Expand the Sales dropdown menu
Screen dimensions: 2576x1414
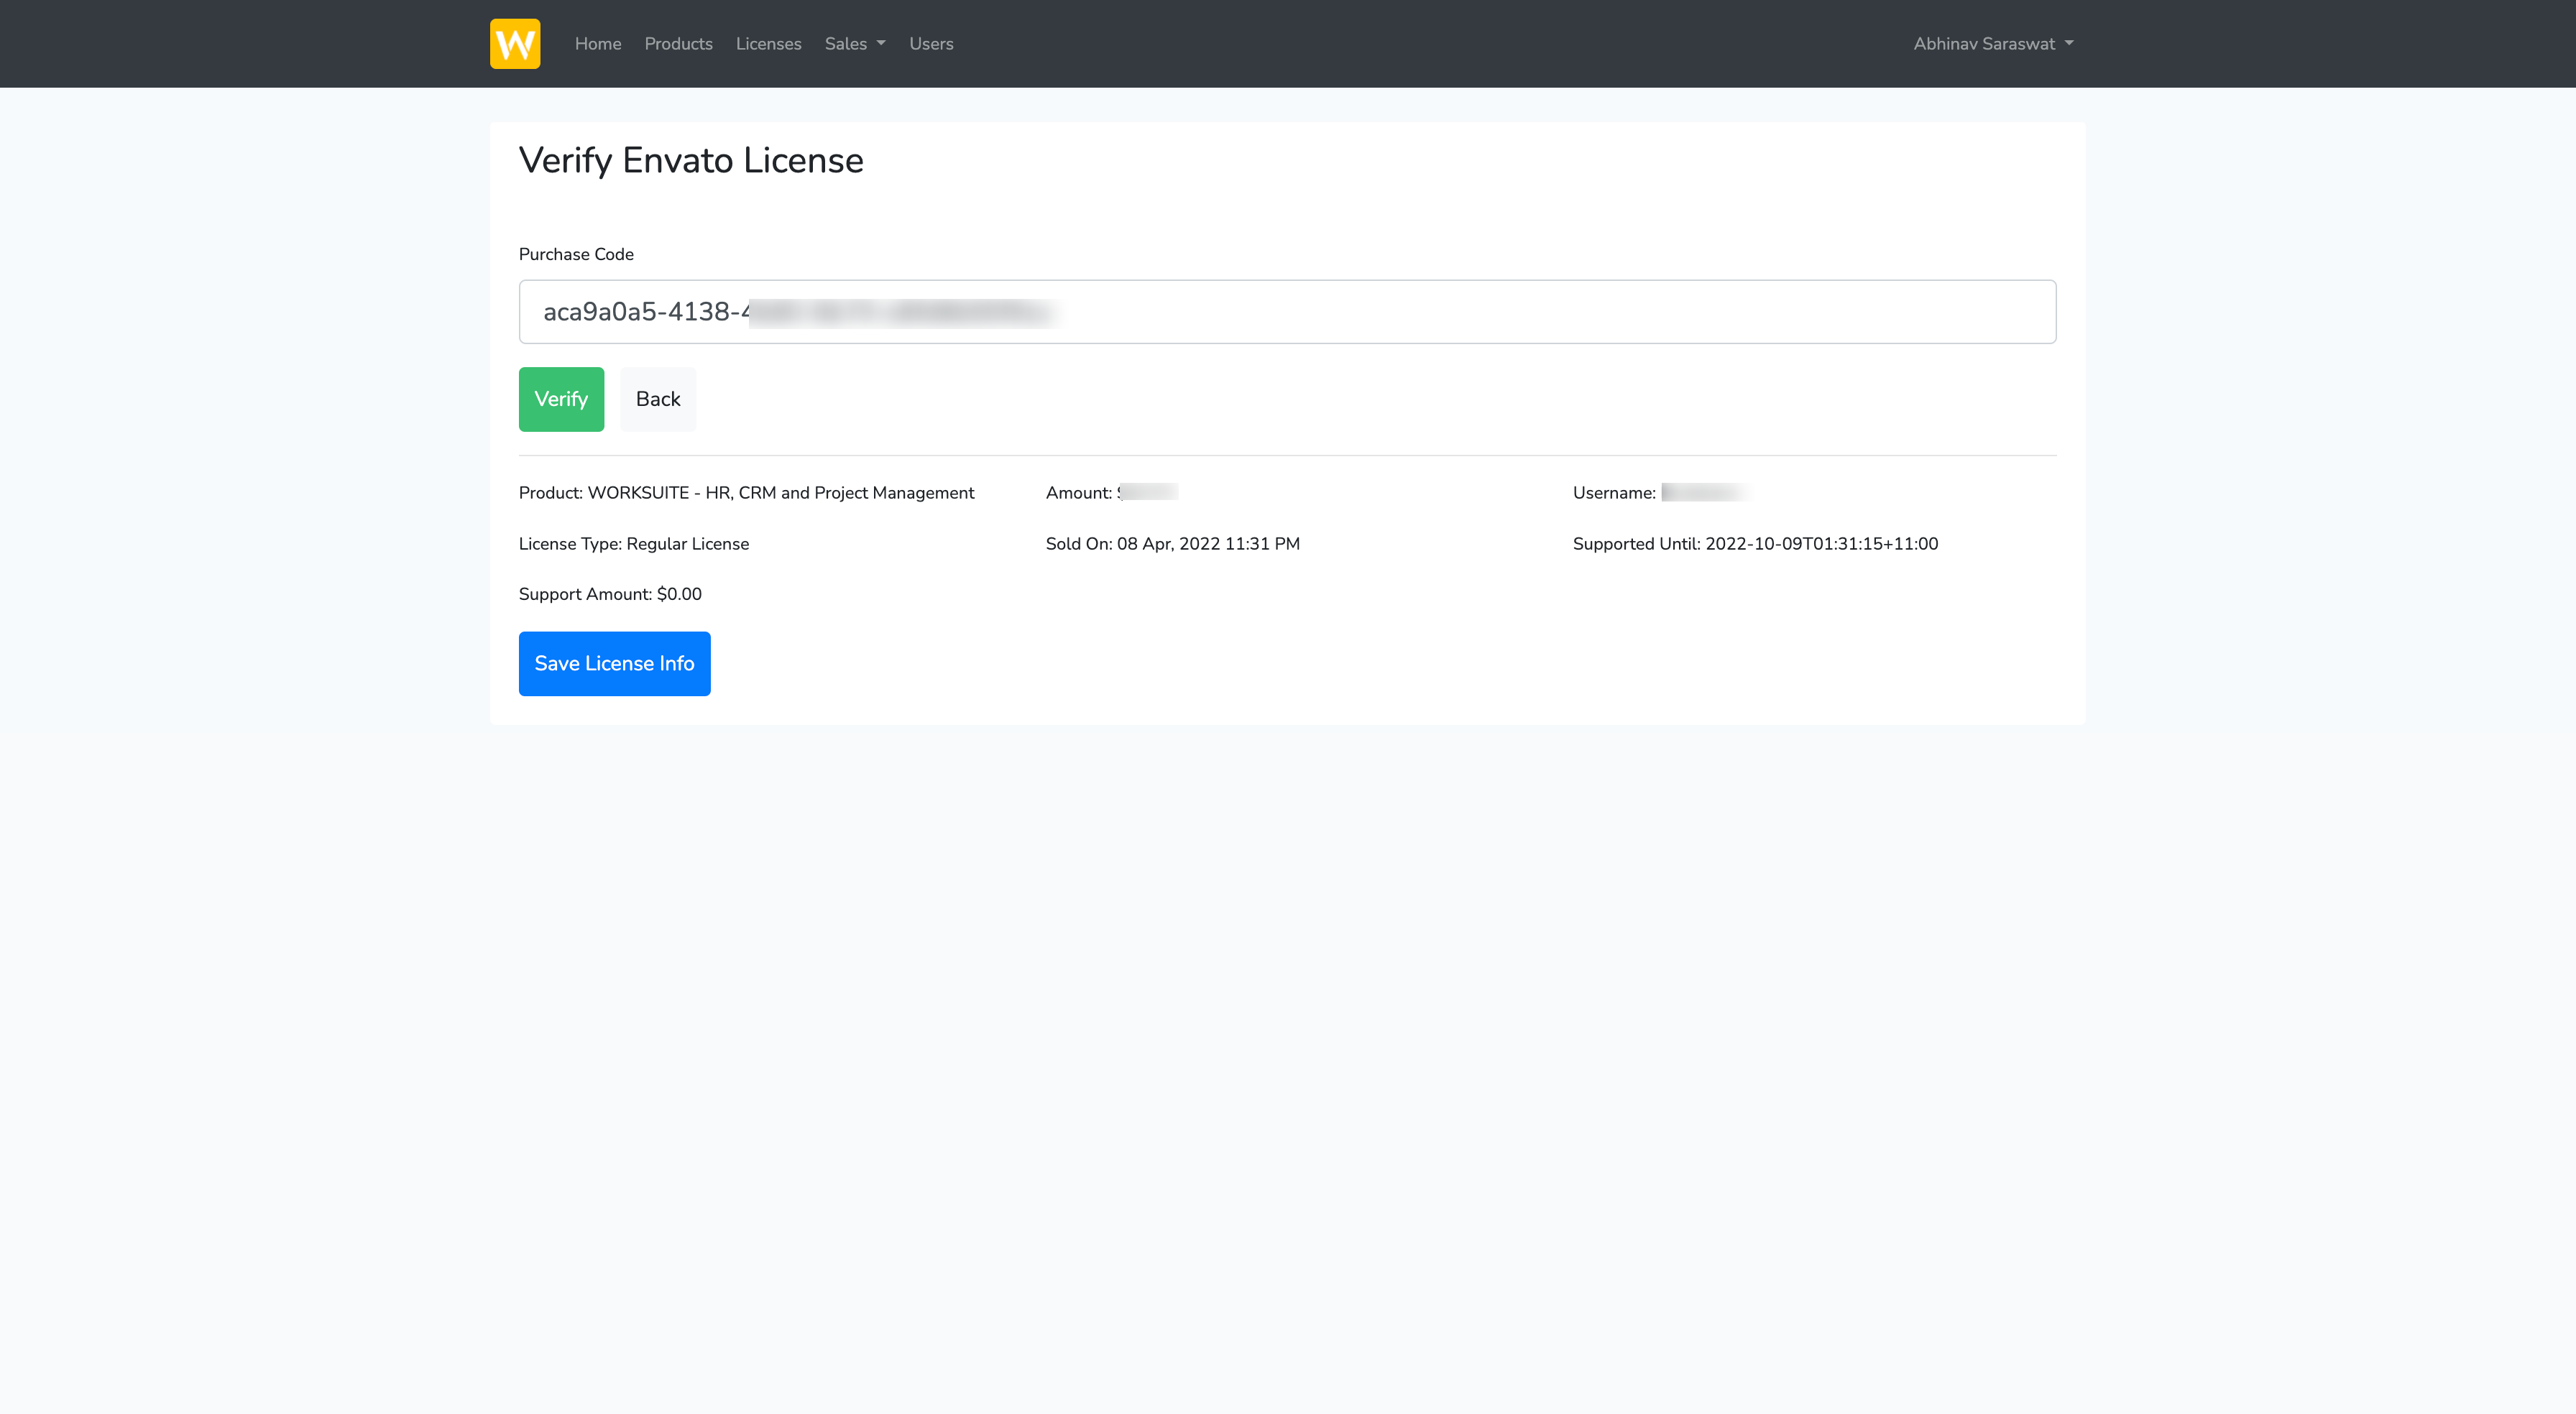pos(845,43)
